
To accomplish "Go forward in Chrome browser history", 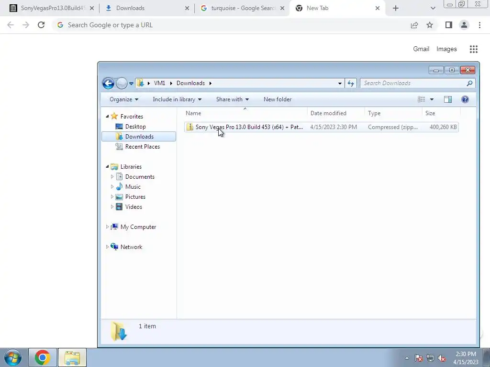I will [26, 25].
